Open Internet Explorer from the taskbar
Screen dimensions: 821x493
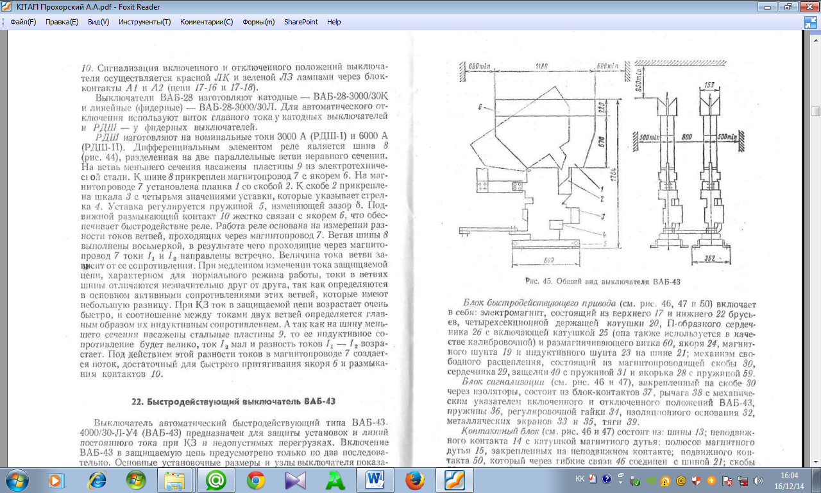coord(97,480)
